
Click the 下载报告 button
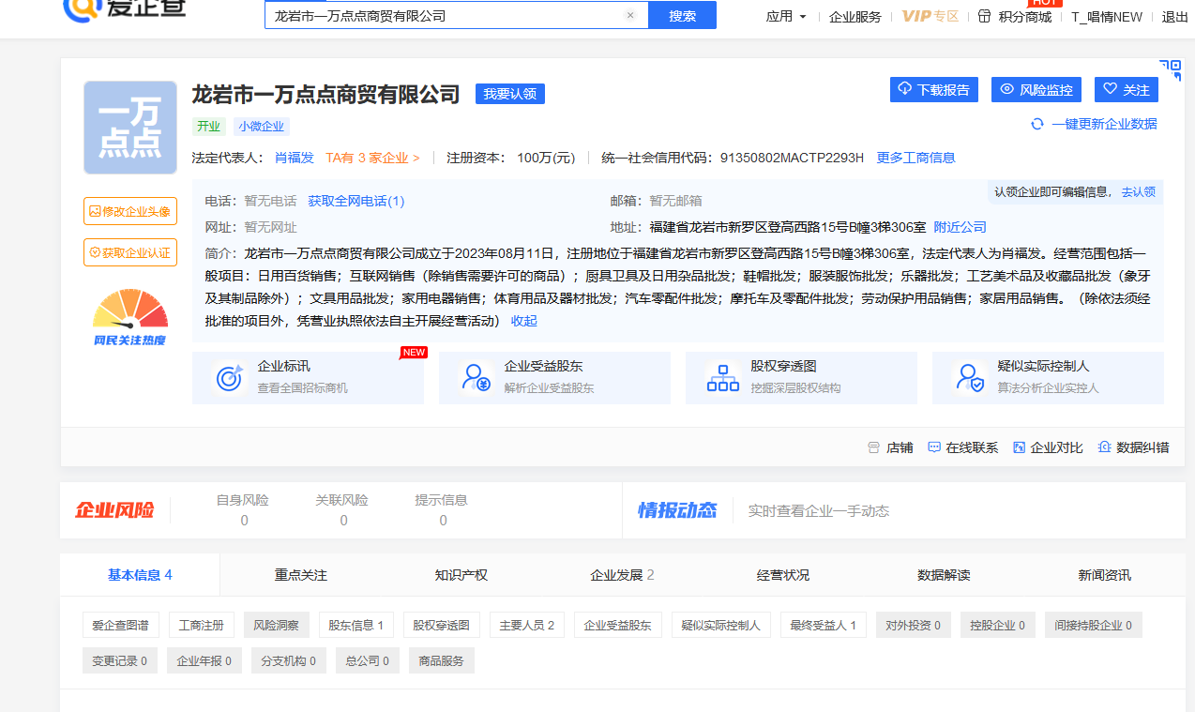coord(933,89)
